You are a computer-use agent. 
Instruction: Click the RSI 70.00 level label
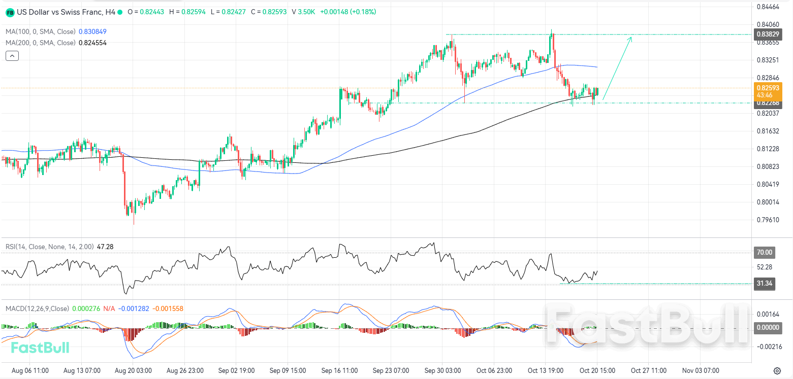coord(765,252)
